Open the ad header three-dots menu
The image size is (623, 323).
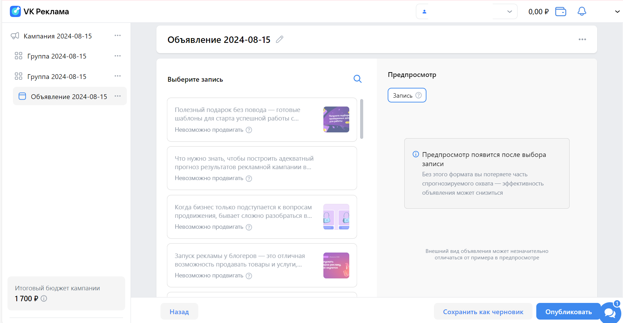pyautogui.click(x=582, y=39)
